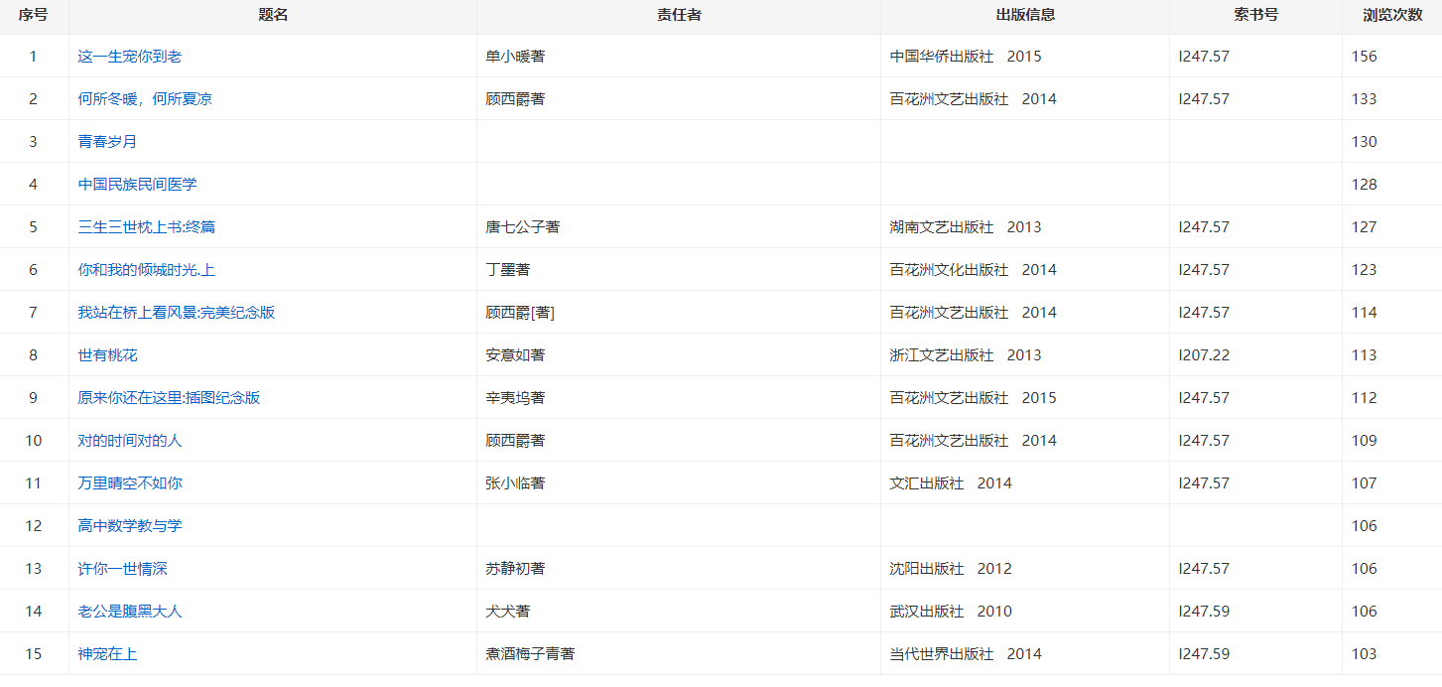
Task: Click publisher 武汉出版社 2010
Action: point(951,612)
